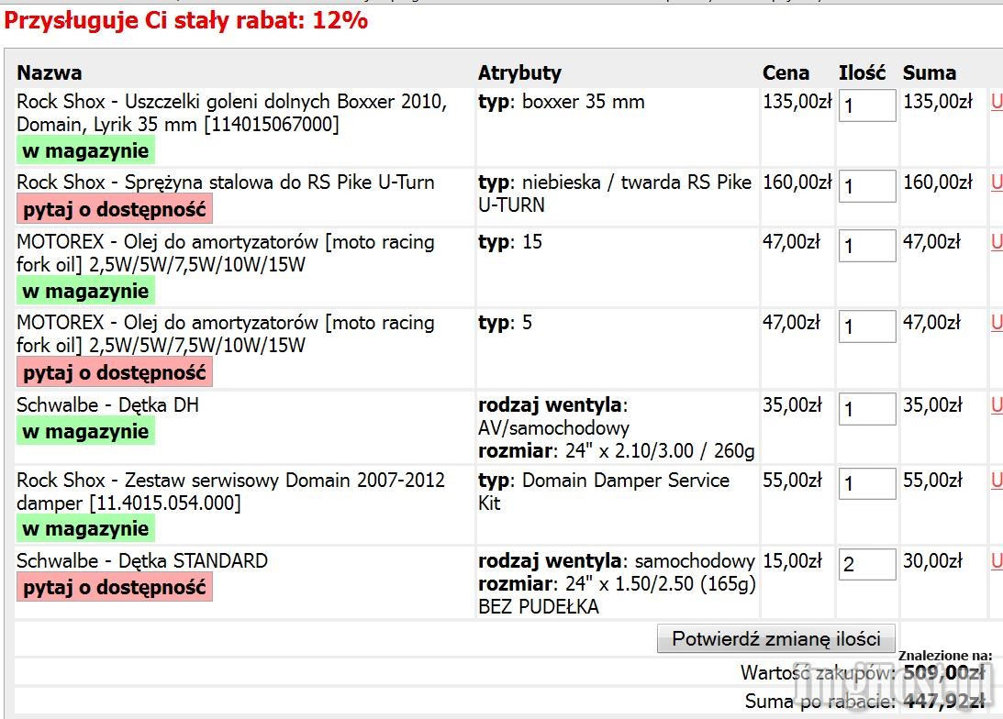Click MOTOREX Olej name in typ 5 row
1003x719 pixels.
(225, 334)
